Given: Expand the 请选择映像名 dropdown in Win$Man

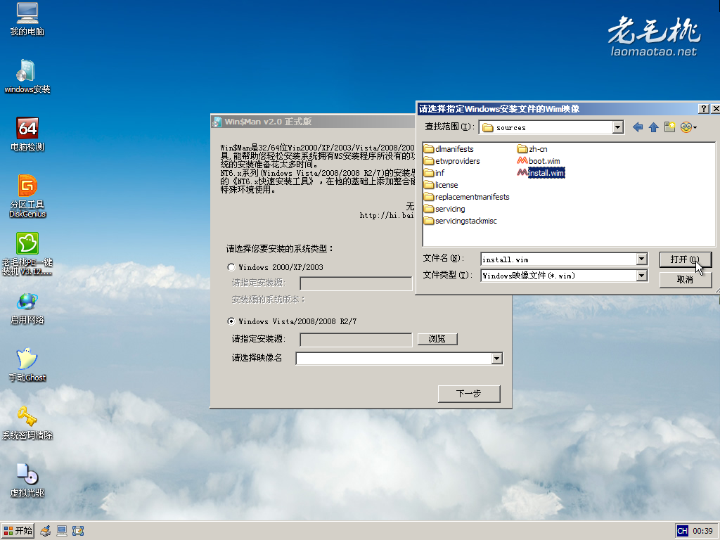Looking at the screenshot, I should pyautogui.click(x=496, y=358).
